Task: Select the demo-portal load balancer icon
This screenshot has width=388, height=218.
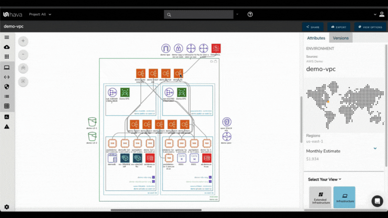Action: coord(165,74)
